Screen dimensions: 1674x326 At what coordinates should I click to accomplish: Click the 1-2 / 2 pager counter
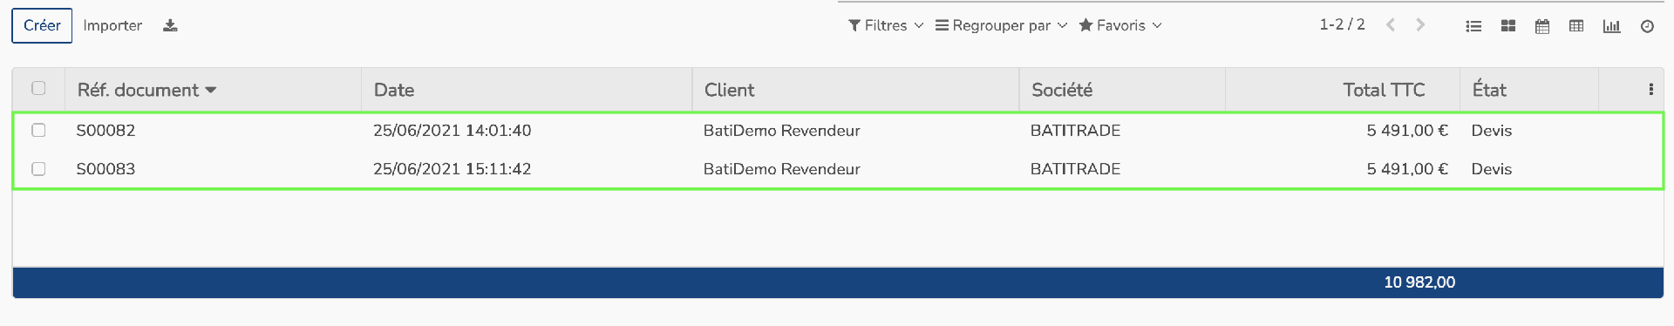point(1342,24)
